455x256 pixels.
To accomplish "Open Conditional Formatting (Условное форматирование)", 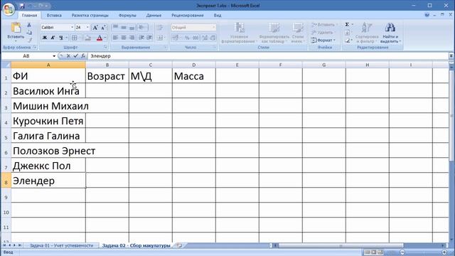I will coord(239,33).
